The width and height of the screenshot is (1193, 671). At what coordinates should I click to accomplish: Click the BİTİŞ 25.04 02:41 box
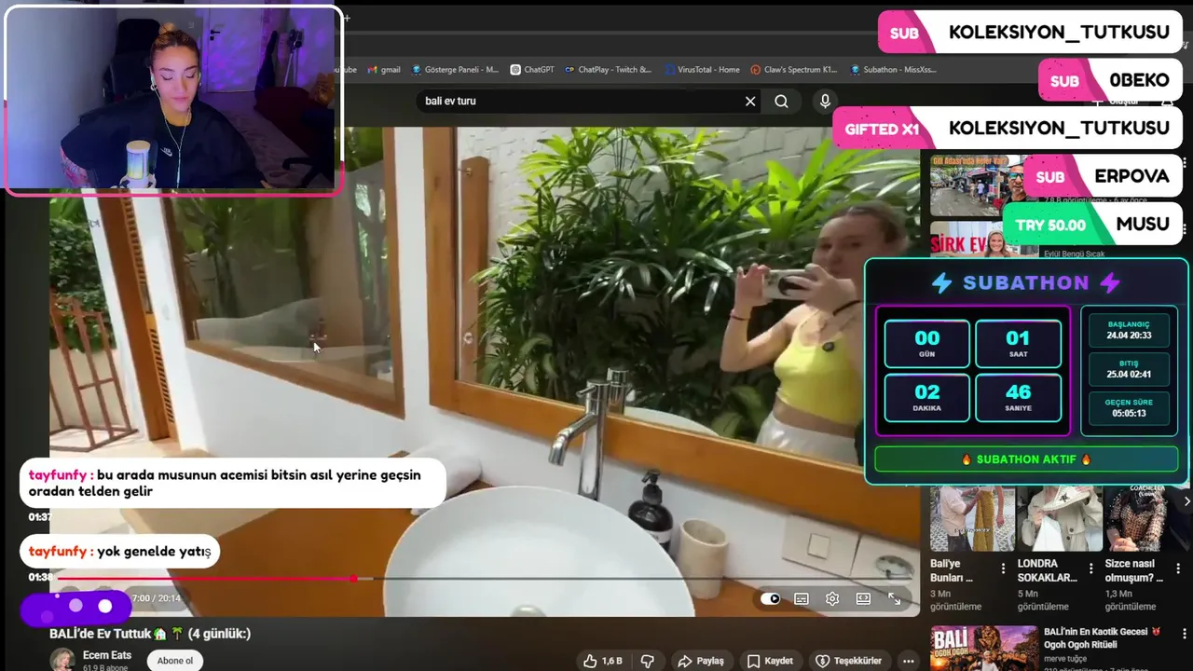tap(1129, 370)
